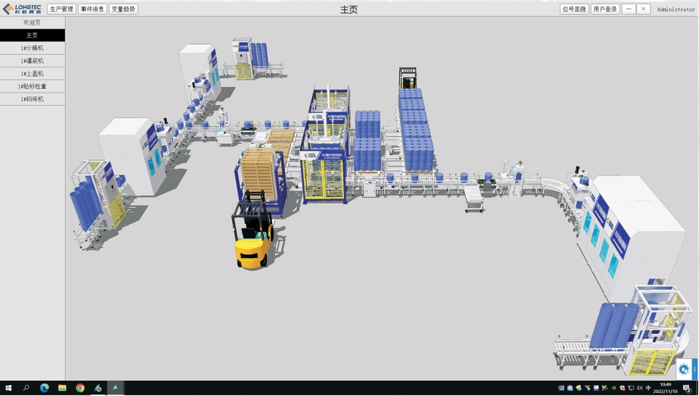This screenshot has width=699, height=396.
Task: Open the taskbar search magnifier
Action: [26, 388]
